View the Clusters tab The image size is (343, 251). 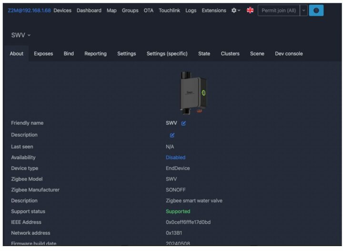230,54
